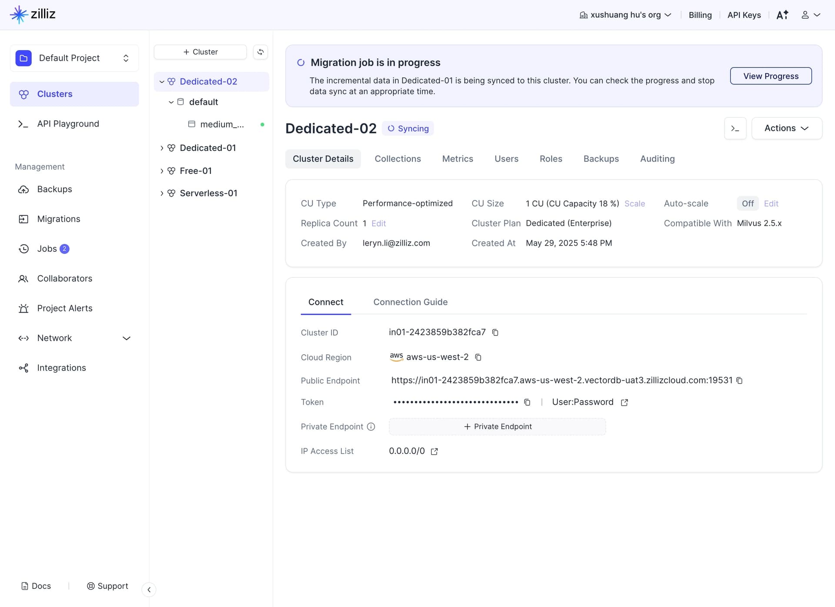Image resolution: width=835 pixels, height=607 pixels.
Task: Click the + Cluster button
Action: pos(200,52)
